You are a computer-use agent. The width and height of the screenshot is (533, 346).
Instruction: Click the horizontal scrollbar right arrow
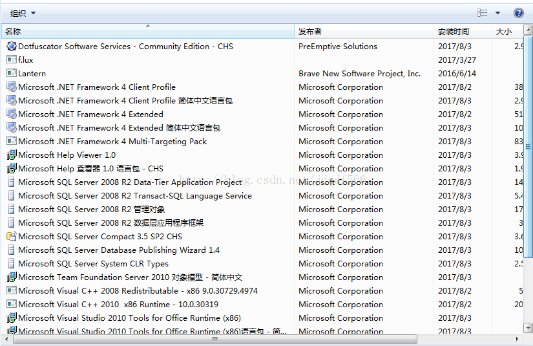pos(517,339)
